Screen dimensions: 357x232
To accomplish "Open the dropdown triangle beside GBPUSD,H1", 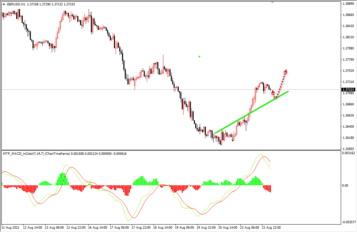I will (x=4, y=4).
